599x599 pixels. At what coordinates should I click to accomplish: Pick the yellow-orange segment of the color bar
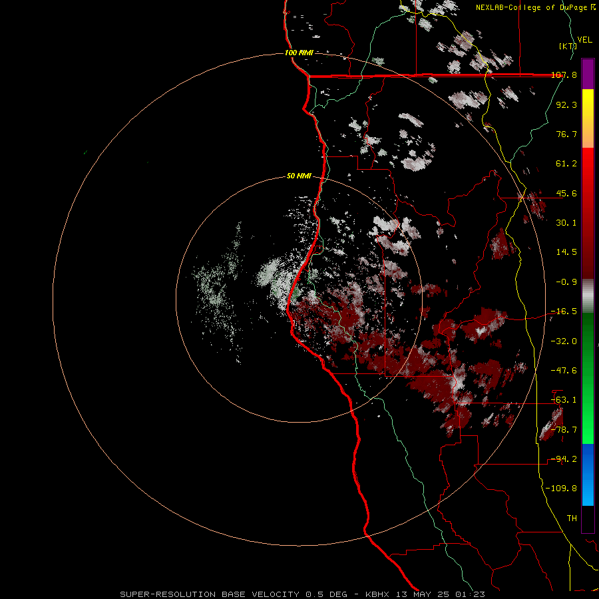point(588,118)
